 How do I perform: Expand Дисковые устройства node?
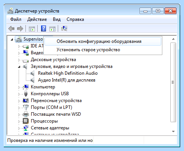point(19,60)
